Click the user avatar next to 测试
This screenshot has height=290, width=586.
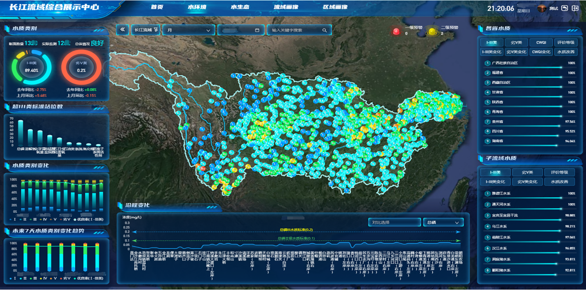tap(541, 8)
